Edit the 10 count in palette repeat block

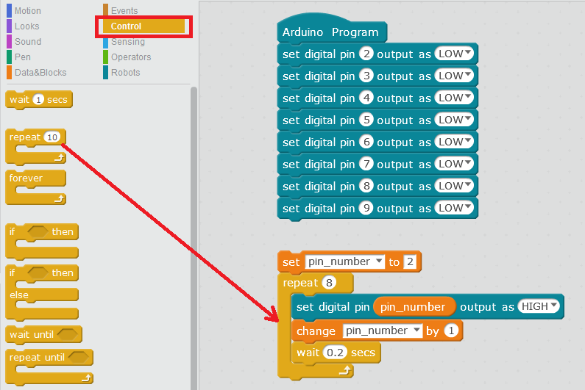point(52,137)
